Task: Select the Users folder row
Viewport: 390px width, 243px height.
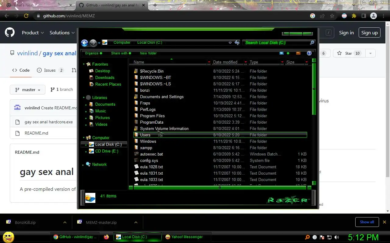Action: click(220, 135)
